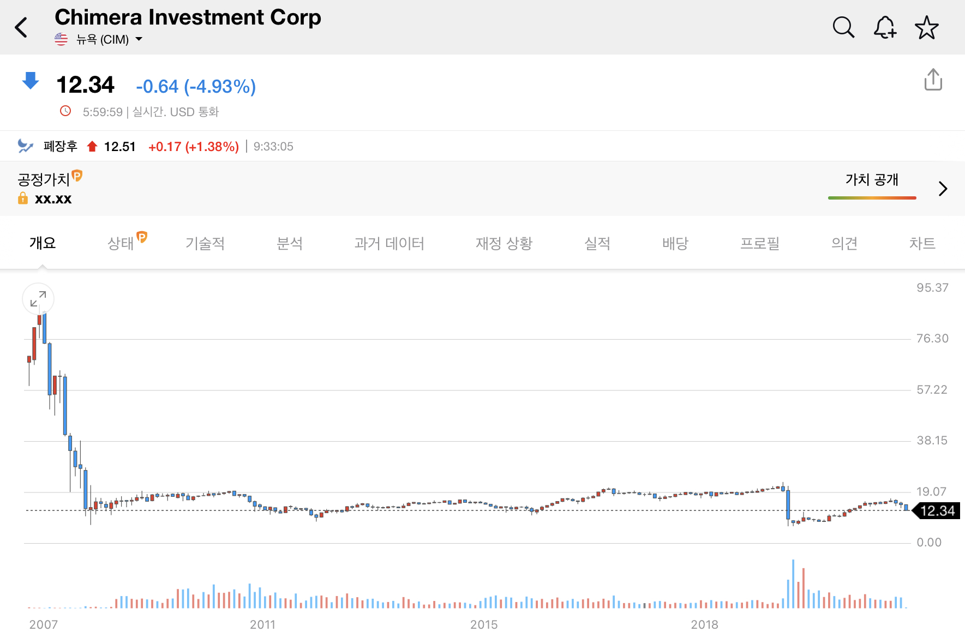Select the 개요 tab
Screen dimensions: 965x638
click(43, 243)
